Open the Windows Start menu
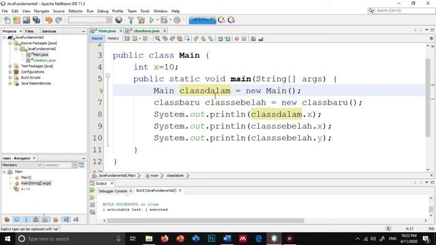 [x=7, y=239]
